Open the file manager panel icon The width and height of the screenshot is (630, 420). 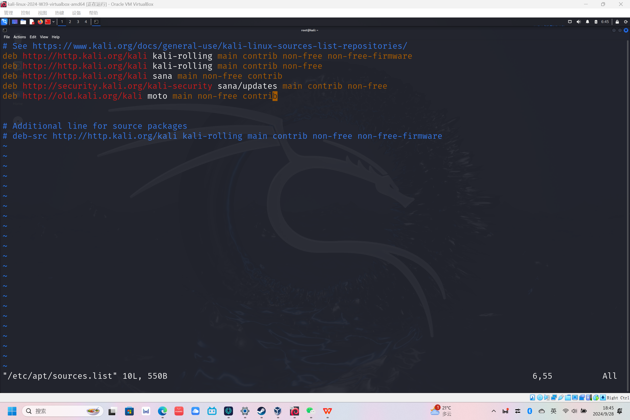[x=23, y=22]
